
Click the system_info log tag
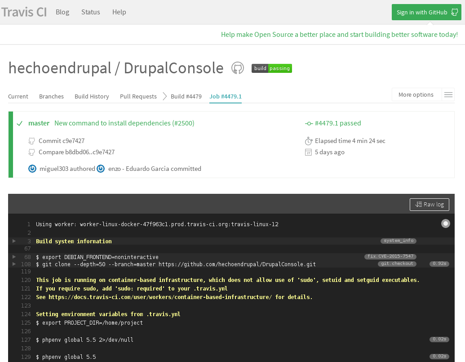click(398, 241)
